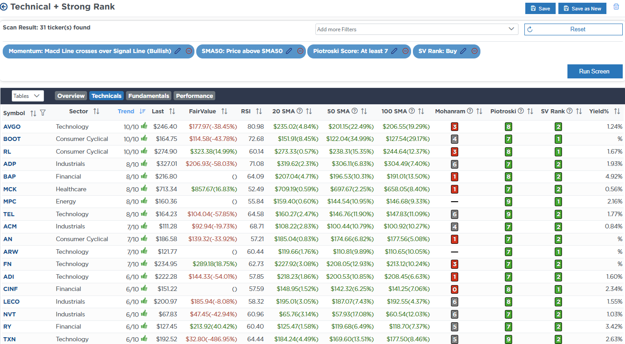Reset the screen filters

click(573, 29)
